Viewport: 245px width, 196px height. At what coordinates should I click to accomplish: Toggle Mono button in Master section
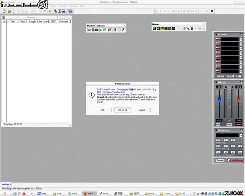[x=218, y=124]
